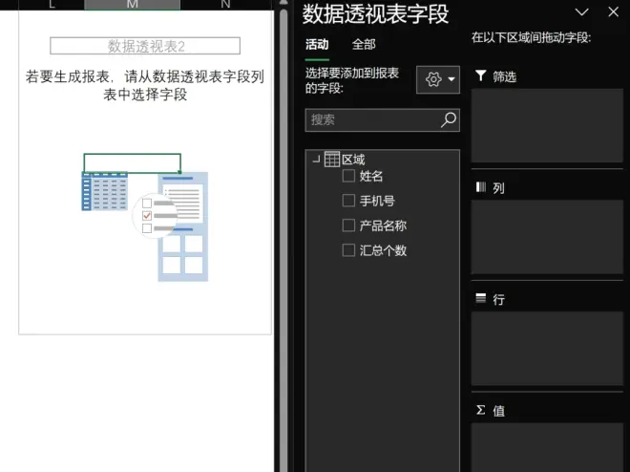This screenshot has height=472, width=630.
Task: Click inside the 值 drop area
Action: [547, 447]
